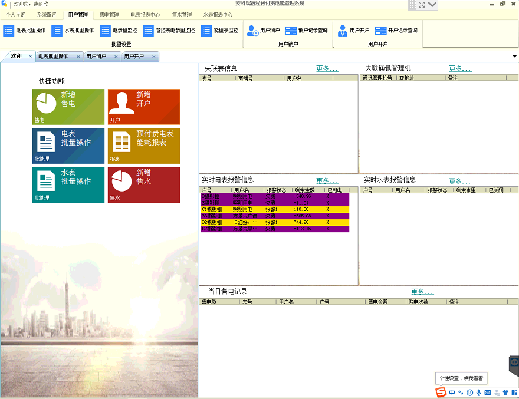Viewport: 519px width, 399px height.
Task: Switch to the 电表批量操作 document tab
Action: pyautogui.click(x=53, y=57)
